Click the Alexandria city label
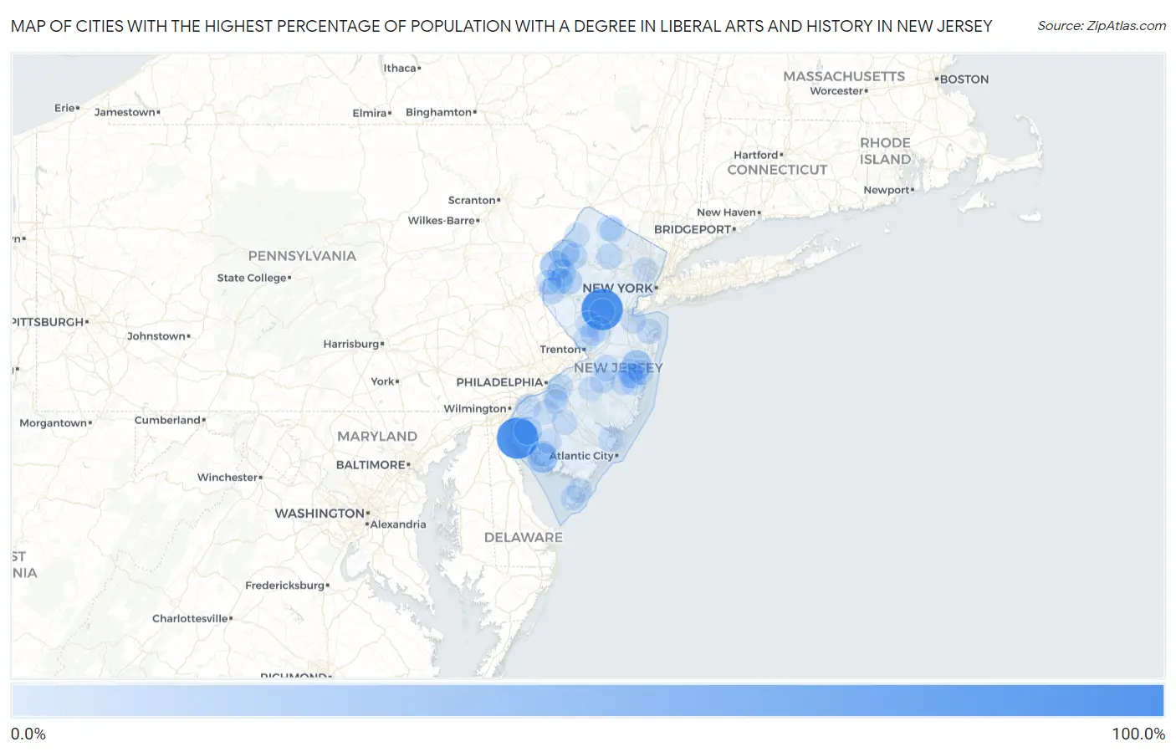This screenshot has height=752, width=1176. click(398, 525)
